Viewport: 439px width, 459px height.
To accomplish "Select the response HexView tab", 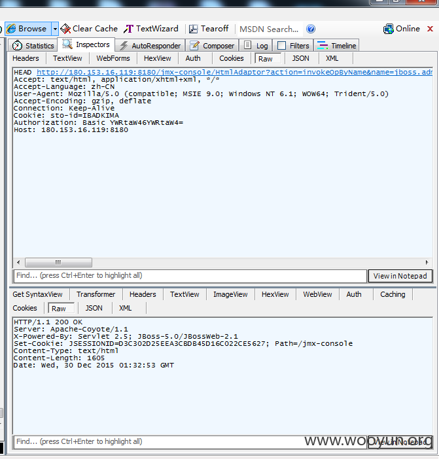I will (x=275, y=294).
